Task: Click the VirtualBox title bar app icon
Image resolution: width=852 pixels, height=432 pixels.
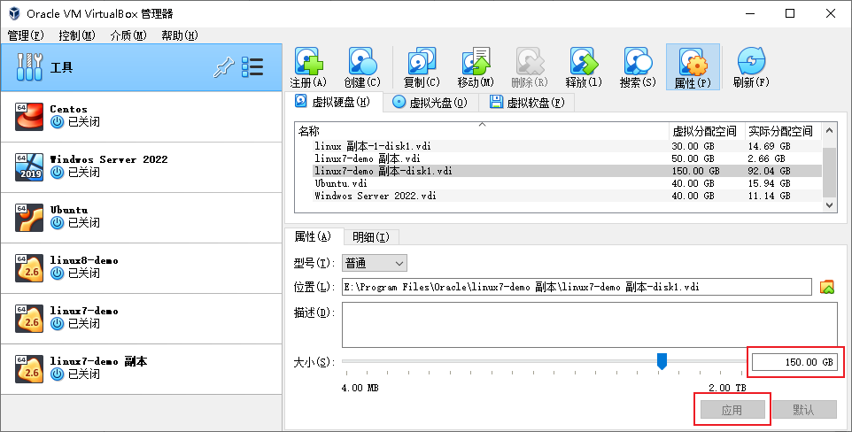Action: click(15, 13)
